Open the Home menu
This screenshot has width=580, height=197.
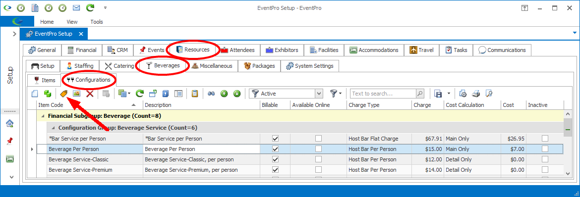47,22
